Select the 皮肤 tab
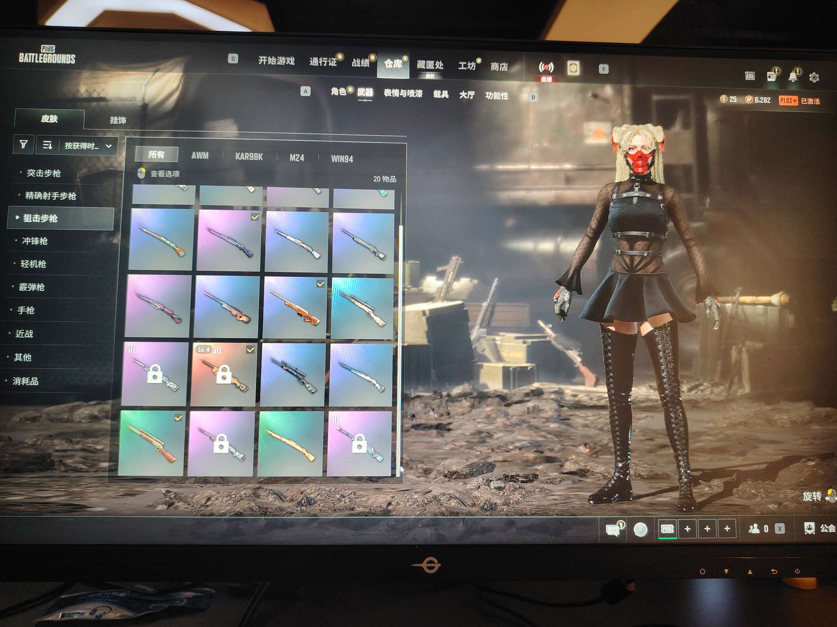The width and height of the screenshot is (837, 627). tap(49, 119)
